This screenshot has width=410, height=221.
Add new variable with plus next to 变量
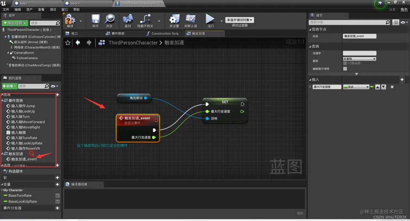57,185
